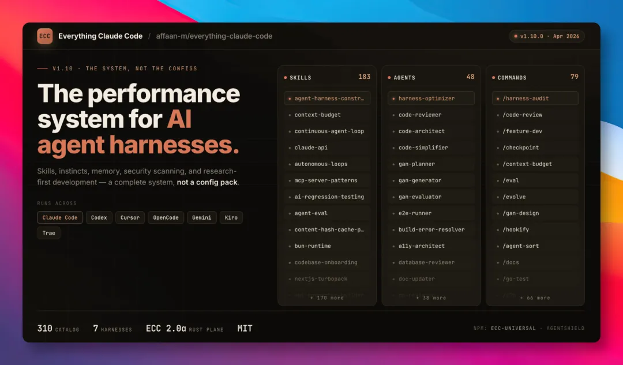623x365 pixels.
Task: Select the database-reviewer agent
Action: coord(431,262)
